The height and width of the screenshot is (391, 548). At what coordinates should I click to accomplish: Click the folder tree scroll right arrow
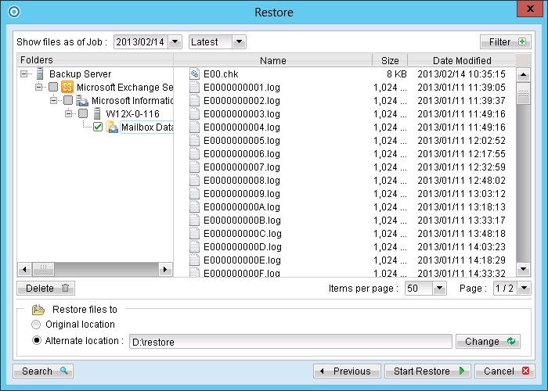(x=165, y=269)
